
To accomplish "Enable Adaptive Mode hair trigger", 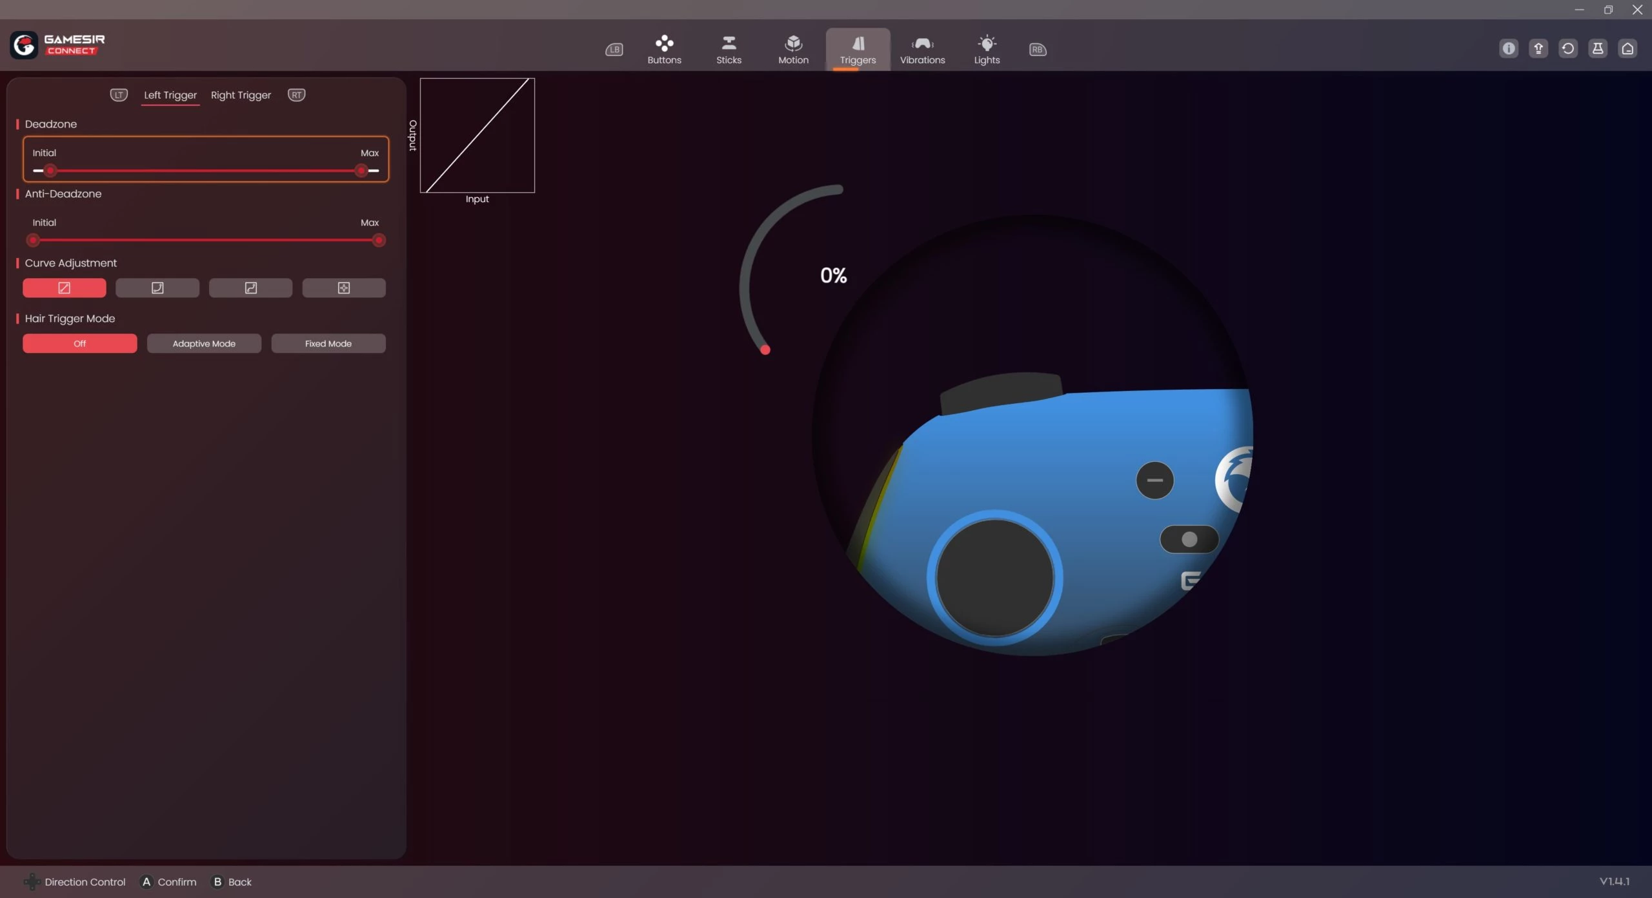I will 204,343.
